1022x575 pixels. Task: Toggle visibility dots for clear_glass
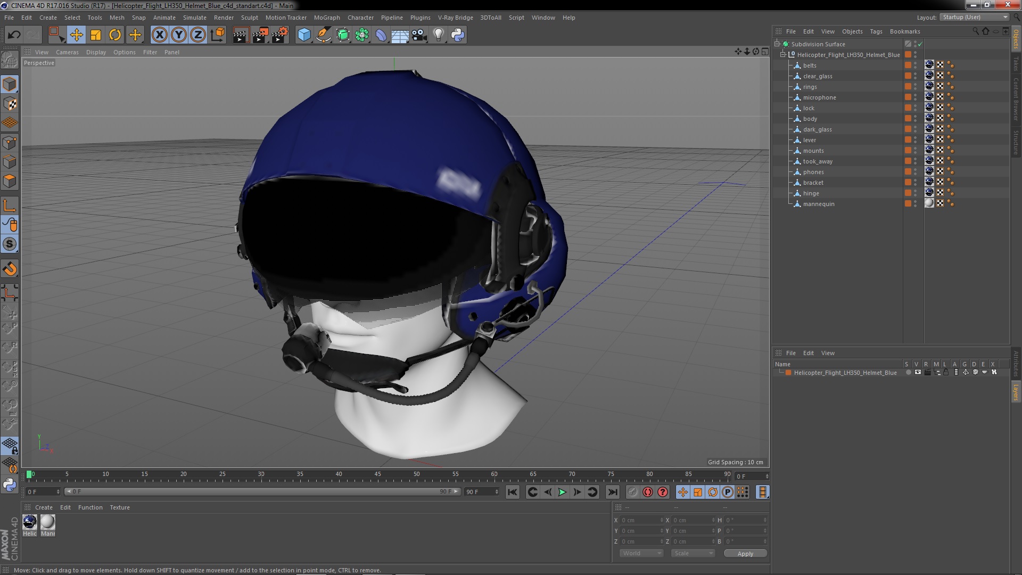[x=916, y=76]
